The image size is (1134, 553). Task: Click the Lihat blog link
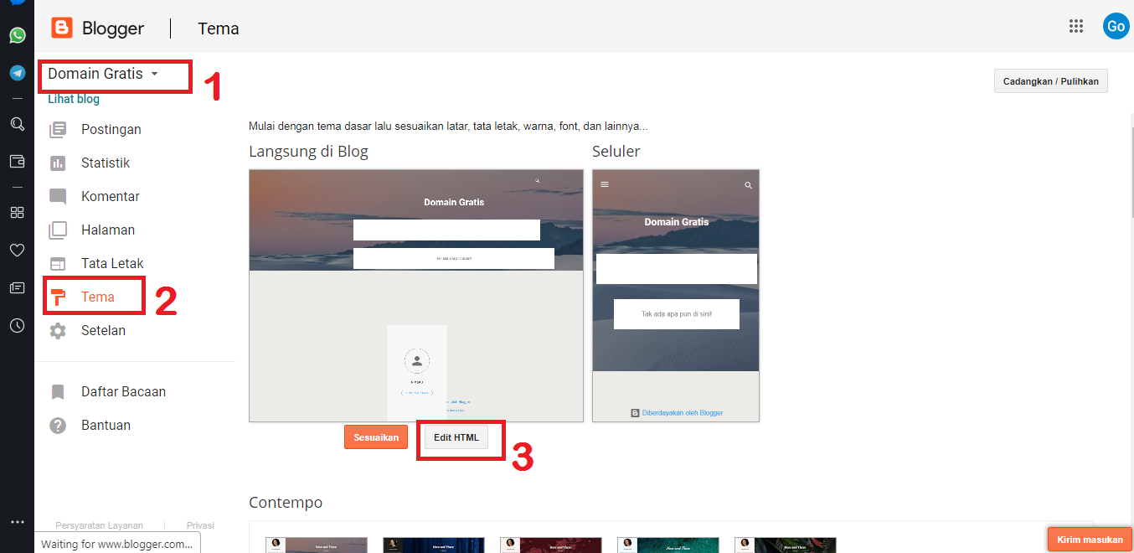[74, 99]
